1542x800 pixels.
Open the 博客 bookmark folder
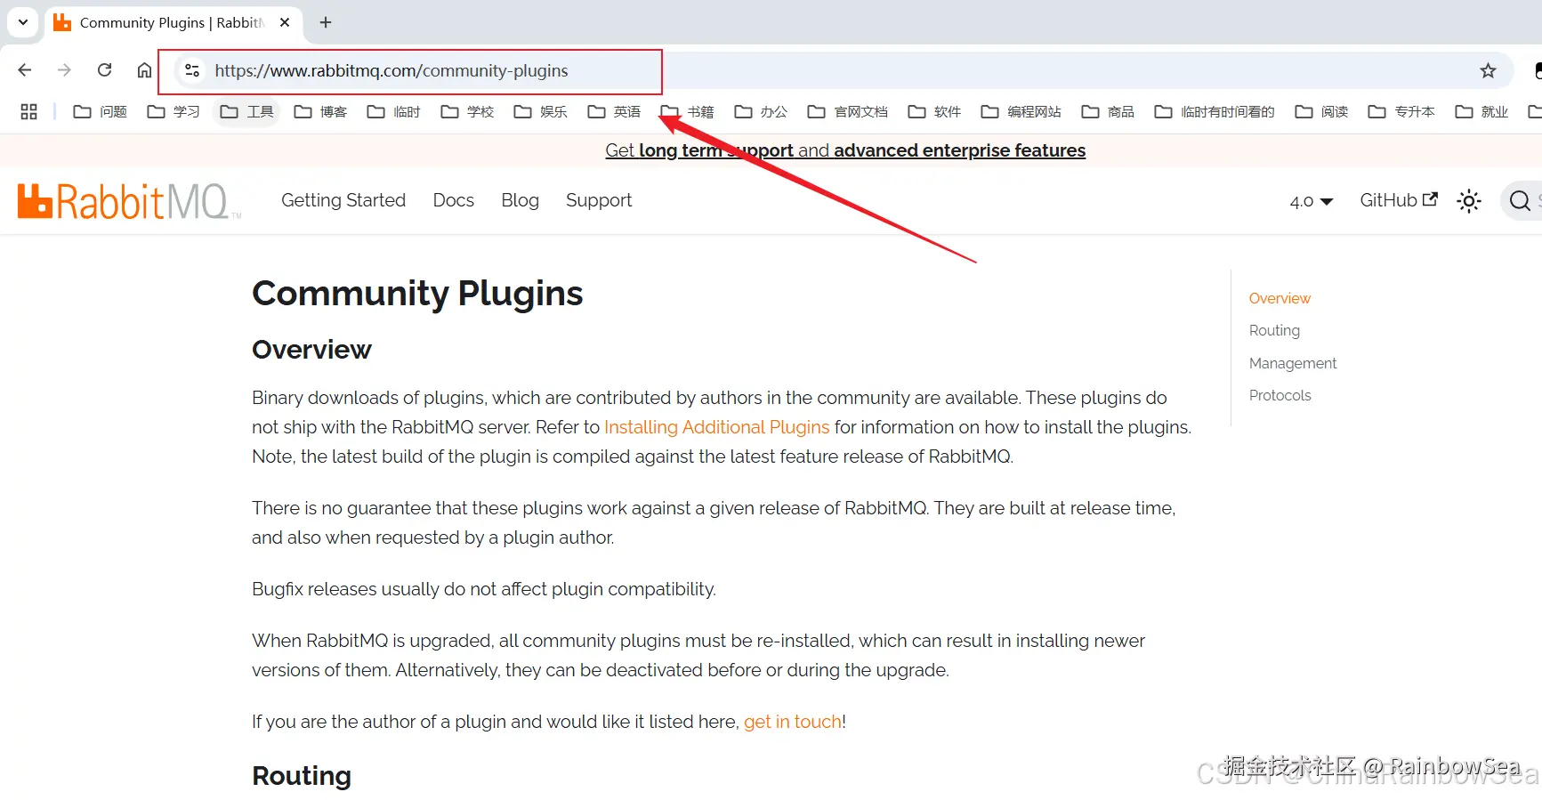click(x=321, y=111)
